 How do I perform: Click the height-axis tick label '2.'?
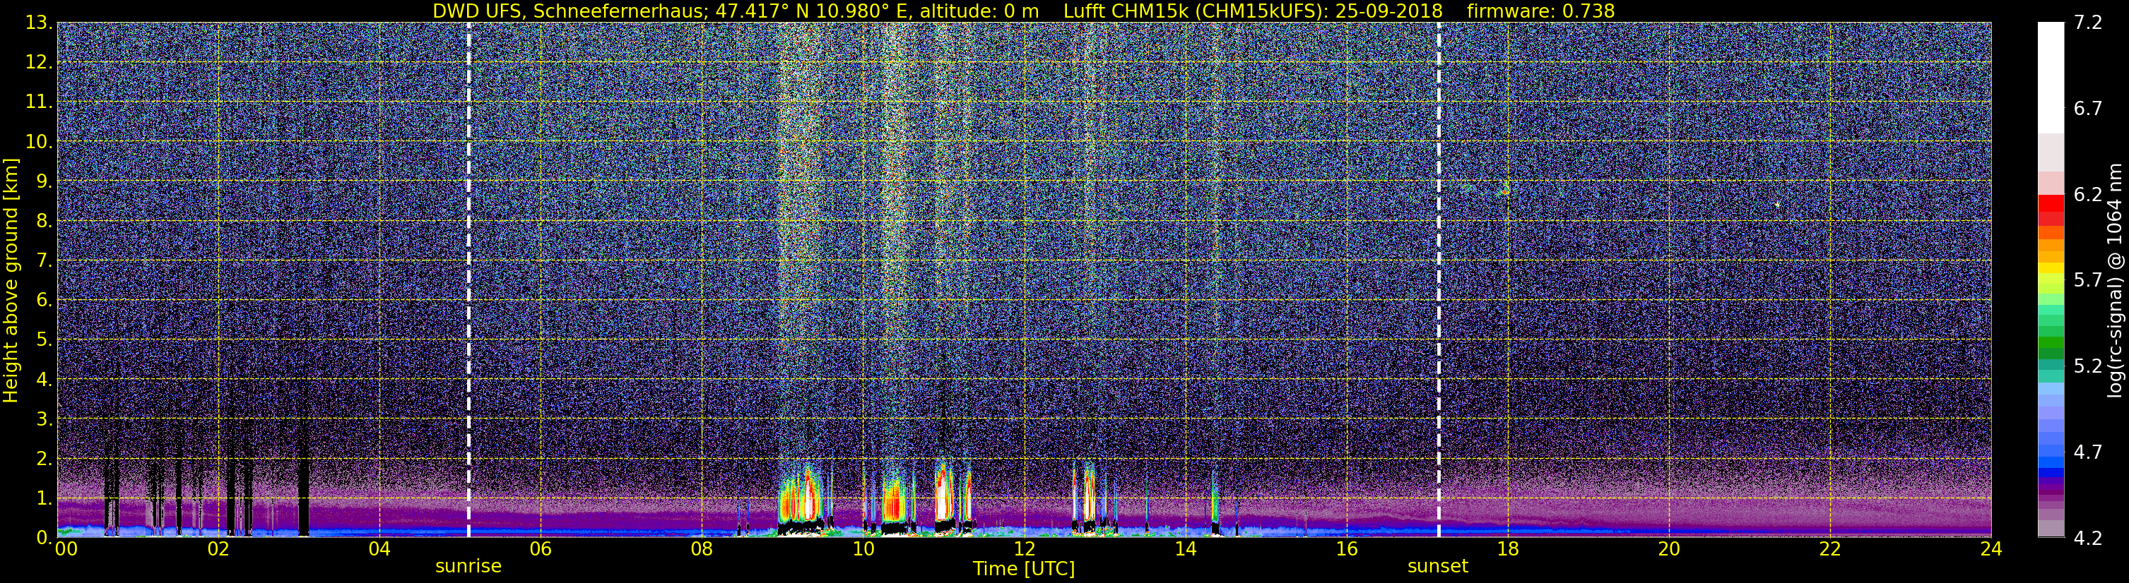[44, 459]
